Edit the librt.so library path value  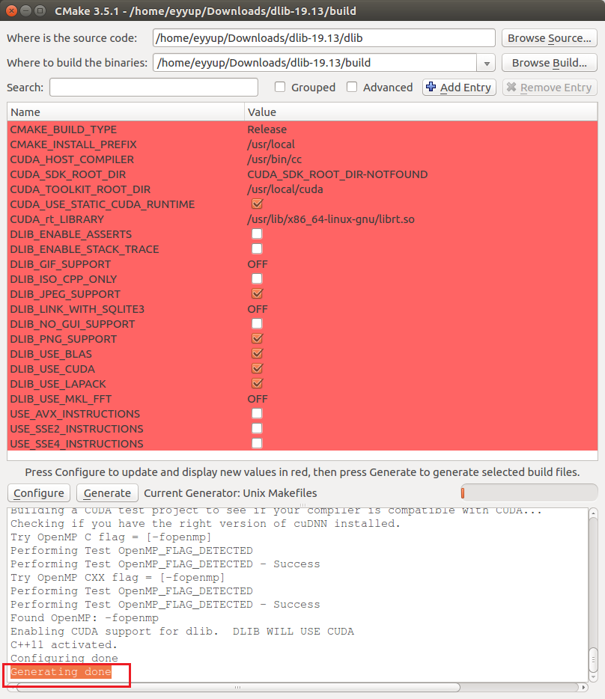tap(331, 219)
